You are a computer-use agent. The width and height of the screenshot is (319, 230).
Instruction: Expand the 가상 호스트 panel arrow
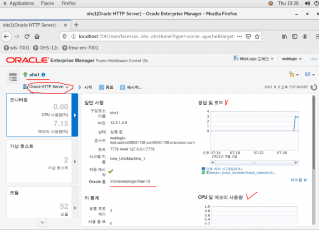point(75,162)
